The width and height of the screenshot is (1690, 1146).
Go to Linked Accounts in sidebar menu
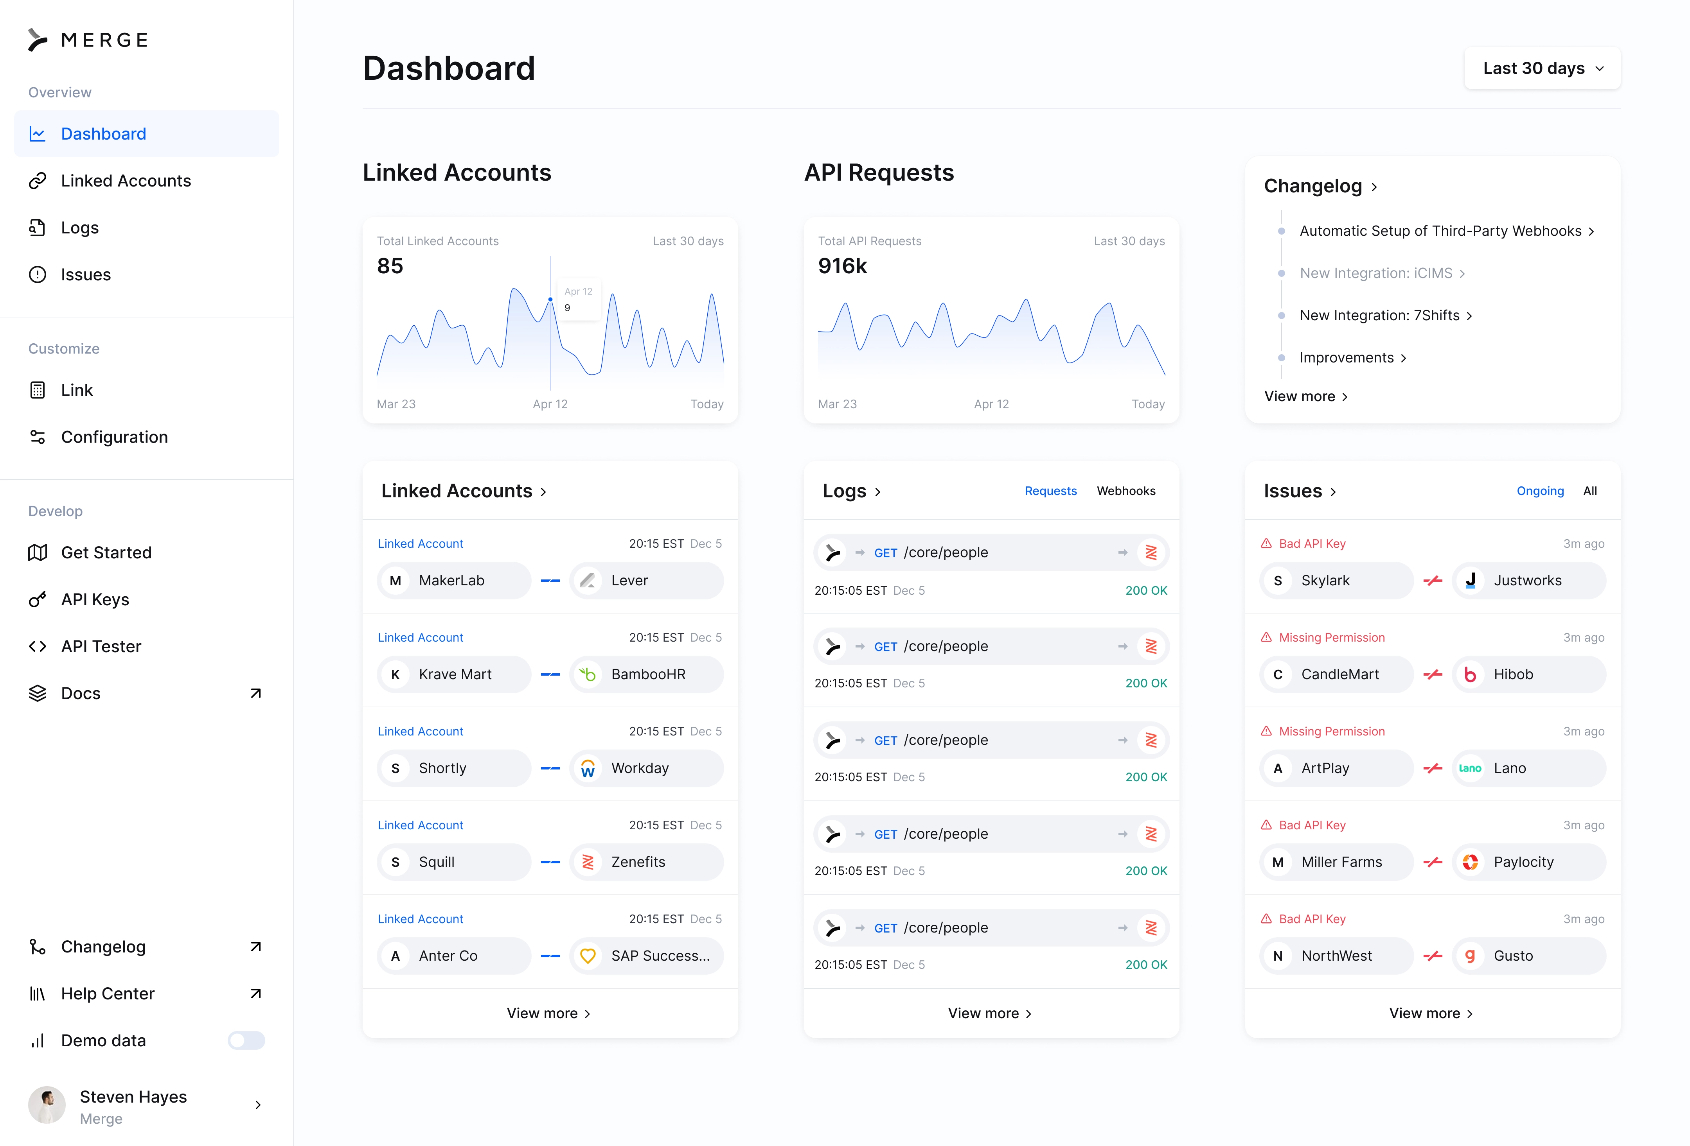click(147, 181)
